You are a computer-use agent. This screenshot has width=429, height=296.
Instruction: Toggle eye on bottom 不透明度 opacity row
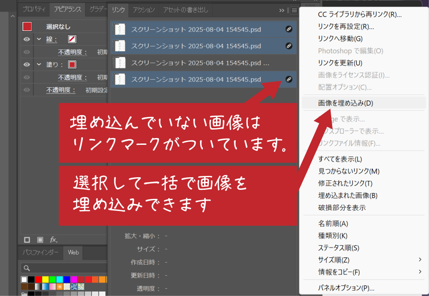point(27,90)
